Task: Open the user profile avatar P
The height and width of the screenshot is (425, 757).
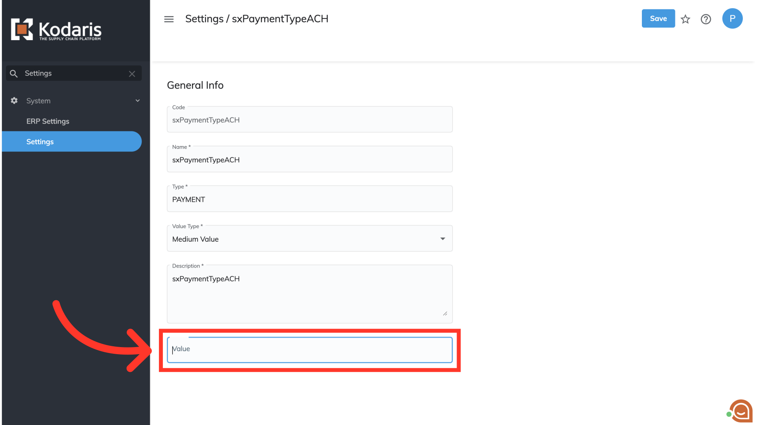Action: 732,18
